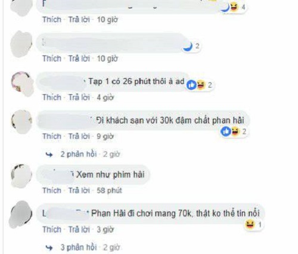Click haha reaction with count 4
Screen dimensions: 298x254
[x=234, y=7]
